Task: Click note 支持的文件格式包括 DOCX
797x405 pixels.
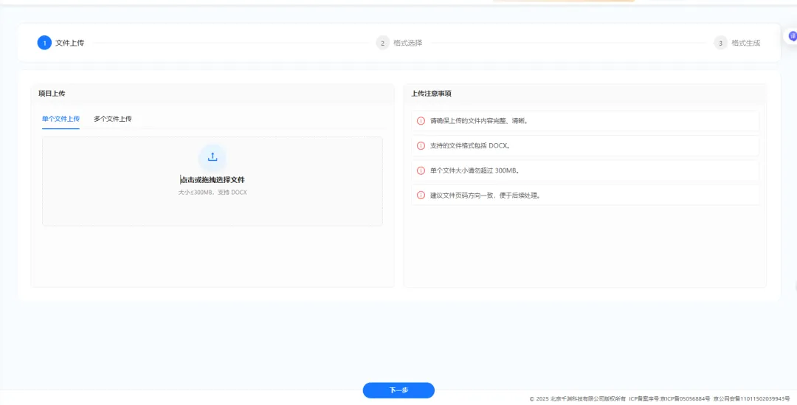Action: point(470,146)
